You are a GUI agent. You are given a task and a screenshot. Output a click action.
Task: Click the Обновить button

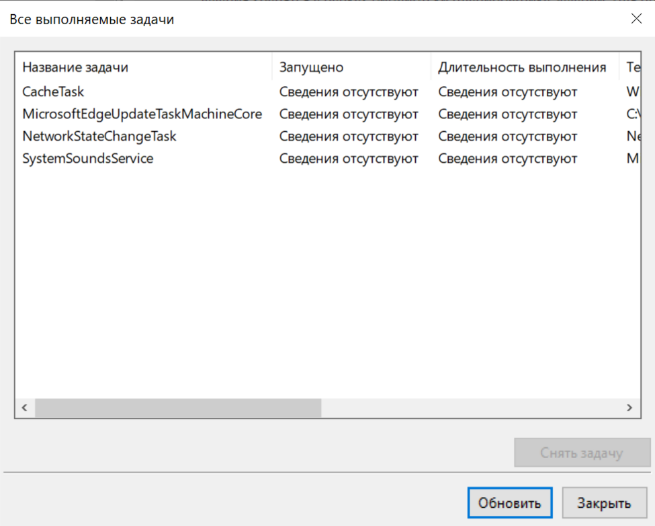(509, 503)
